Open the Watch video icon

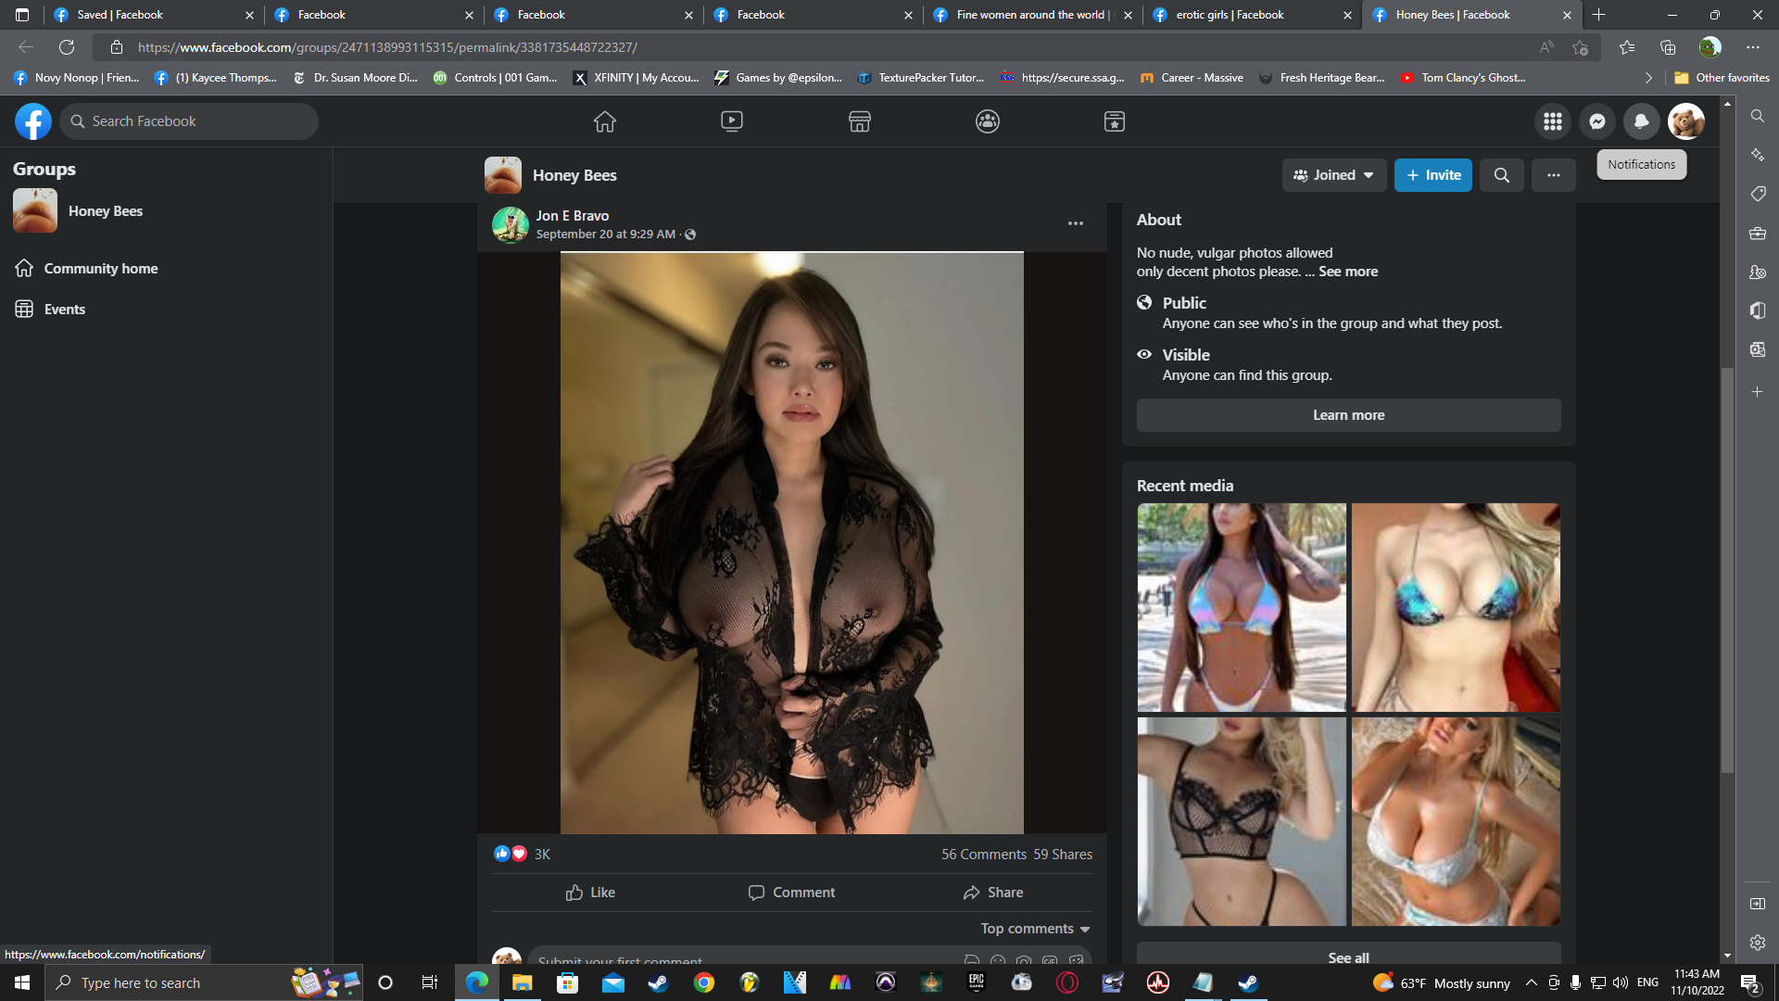[731, 121]
